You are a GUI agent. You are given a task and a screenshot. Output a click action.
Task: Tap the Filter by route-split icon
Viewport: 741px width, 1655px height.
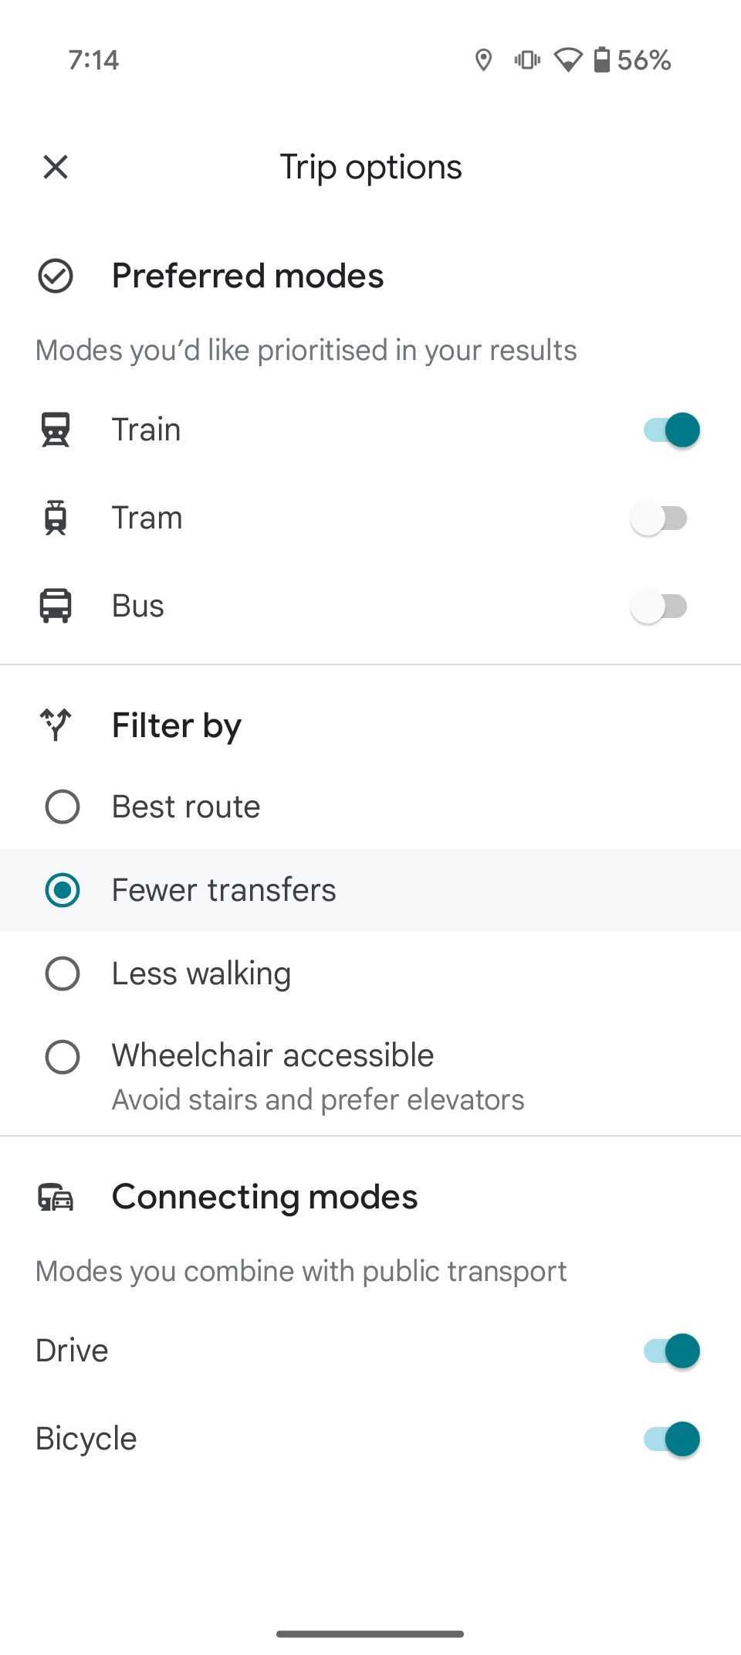coord(56,725)
